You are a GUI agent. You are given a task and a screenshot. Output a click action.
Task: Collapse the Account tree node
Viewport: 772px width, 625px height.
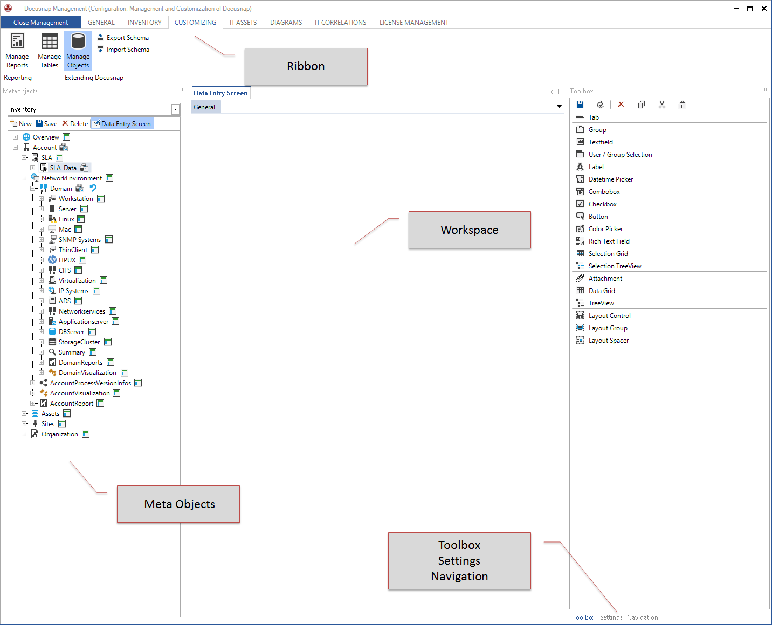pyautogui.click(x=16, y=147)
